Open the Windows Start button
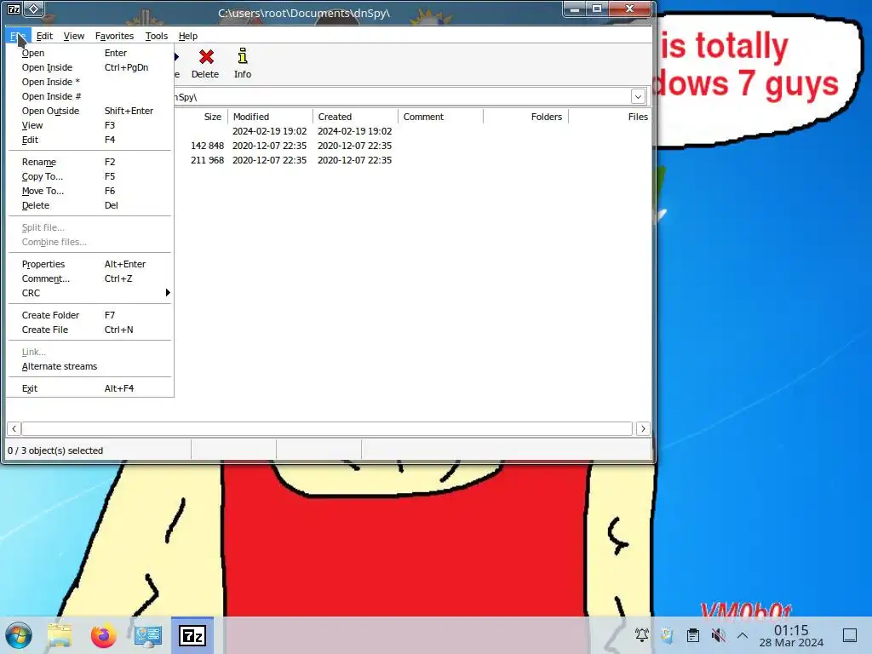This screenshot has height=654, width=872. coord(19,635)
